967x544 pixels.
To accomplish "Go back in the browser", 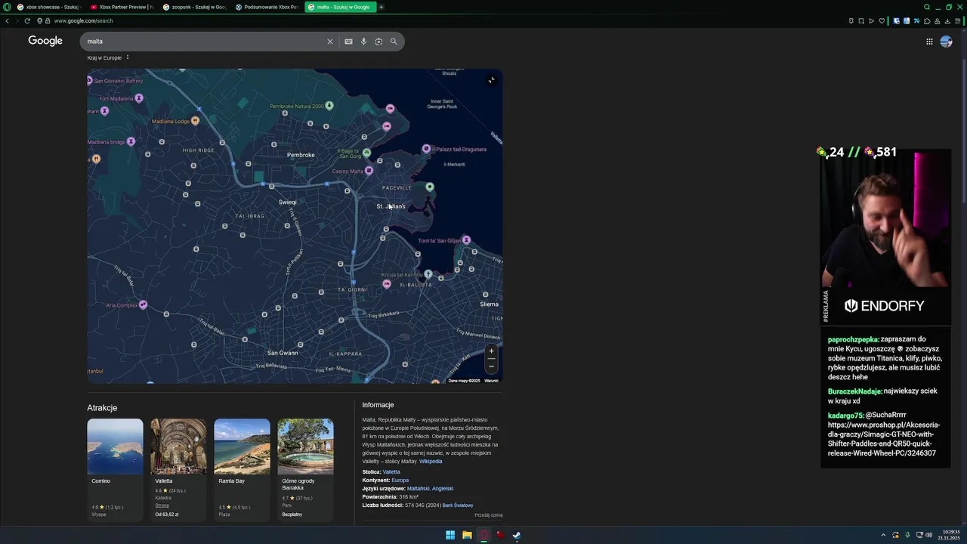I will [8, 20].
